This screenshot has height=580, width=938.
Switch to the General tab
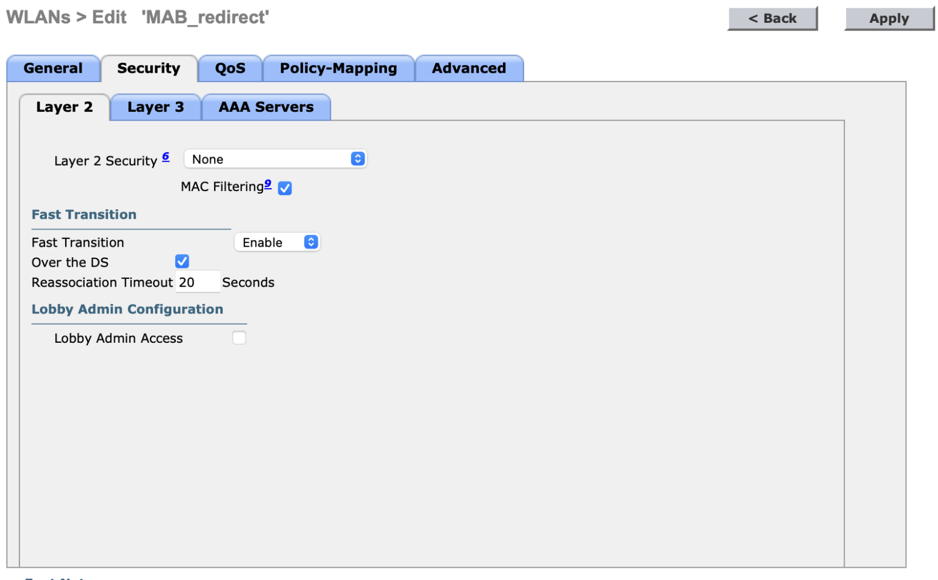pyautogui.click(x=53, y=69)
